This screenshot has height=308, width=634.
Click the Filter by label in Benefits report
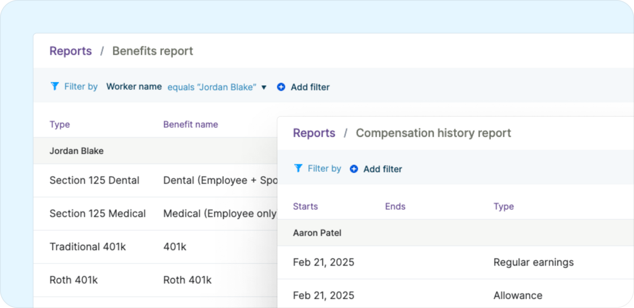[x=81, y=87]
